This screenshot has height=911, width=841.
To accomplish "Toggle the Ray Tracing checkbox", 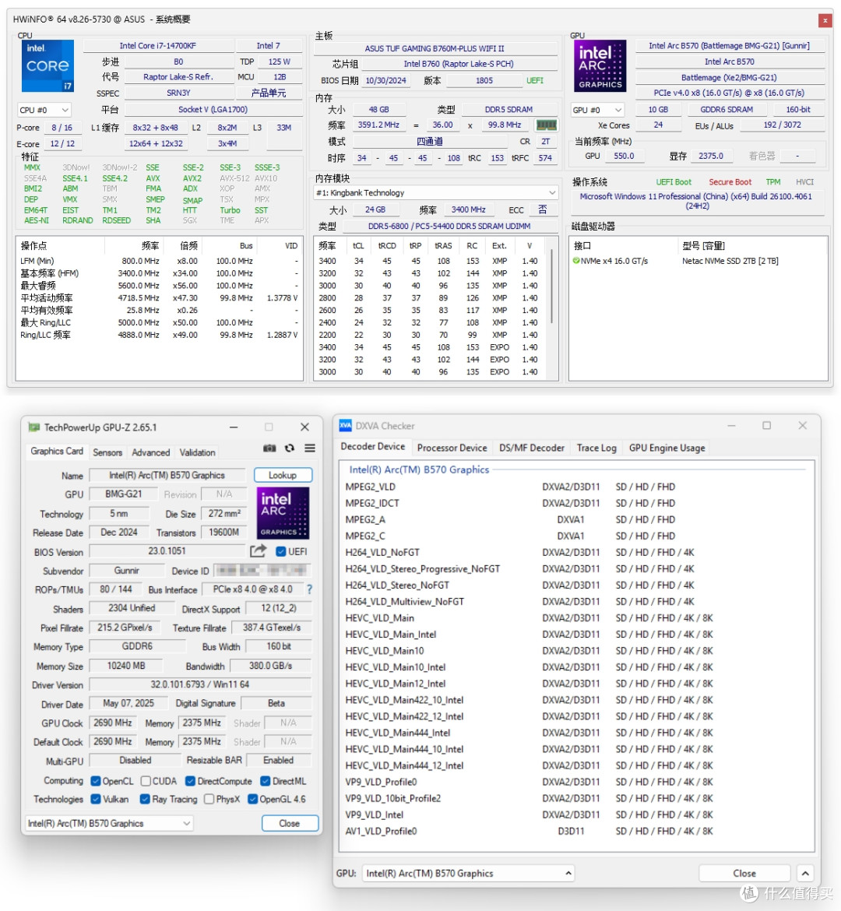I will (x=146, y=799).
